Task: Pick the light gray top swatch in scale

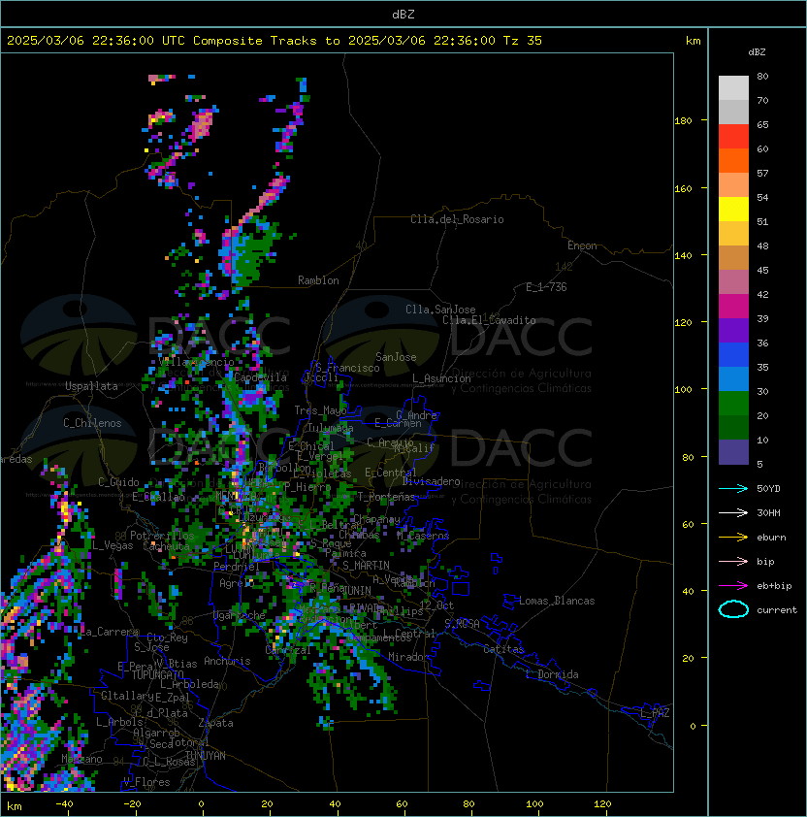Action: [x=733, y=88]
